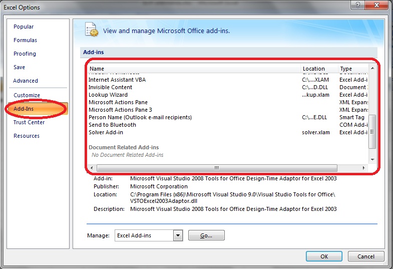Sort add-ins by Name column header
Image resolution: width=393 pixels, height=269 pixels.
pyautogui.click(x=194, y=69)
